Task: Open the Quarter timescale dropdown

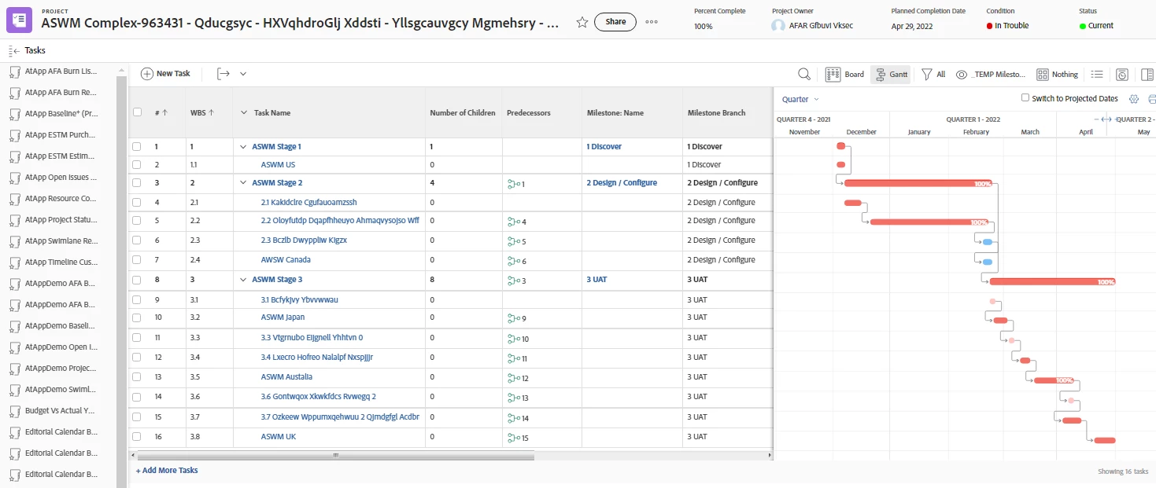Action: [800, 100]
